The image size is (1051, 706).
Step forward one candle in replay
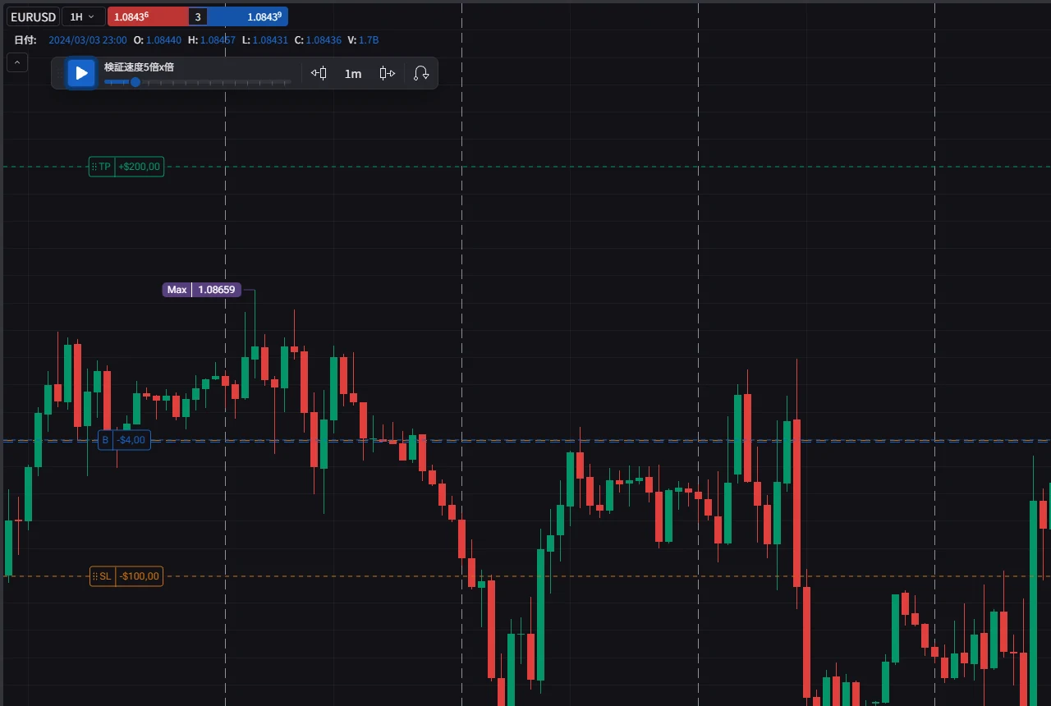(x=388, y=73)
